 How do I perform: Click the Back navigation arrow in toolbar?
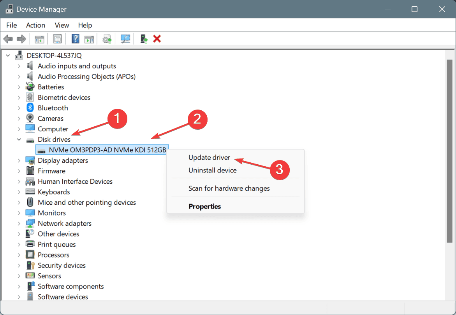pyautogui.click(x=8, y=38)
